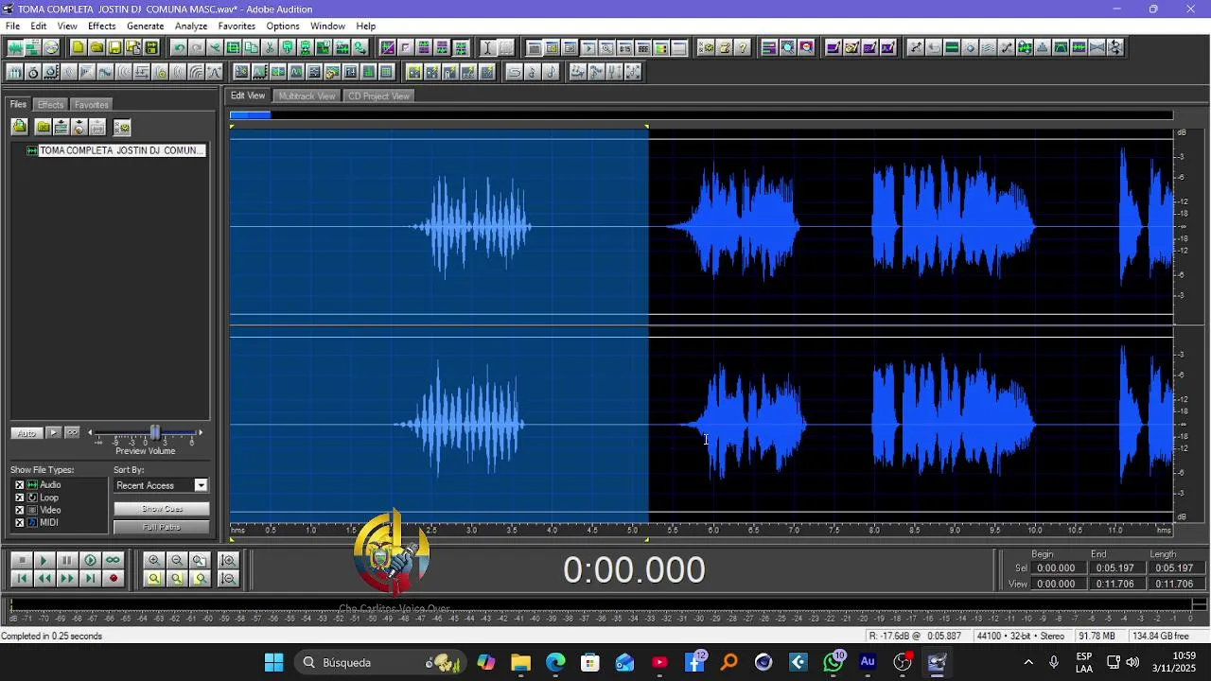Viewport: 1211px width, 681px height.
Task: Open the File menu
Action: click(x=12, y=26)
